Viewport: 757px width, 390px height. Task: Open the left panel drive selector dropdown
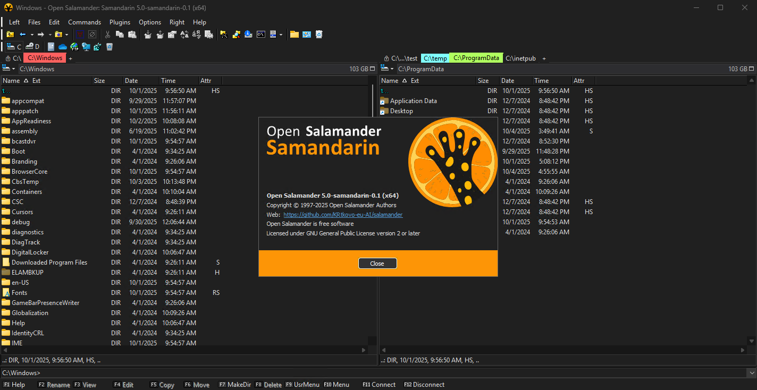9,69
